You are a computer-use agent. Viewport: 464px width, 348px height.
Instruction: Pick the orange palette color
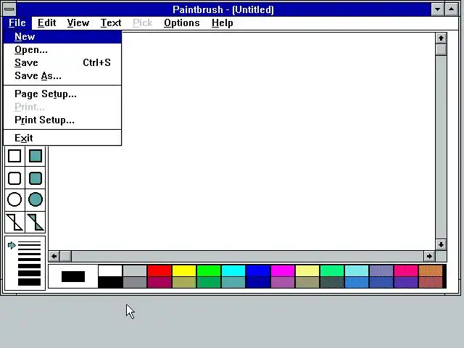pos(431,270)
